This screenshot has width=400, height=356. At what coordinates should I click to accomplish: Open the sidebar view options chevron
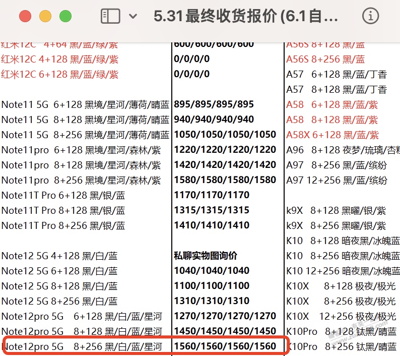coord(133,16)
